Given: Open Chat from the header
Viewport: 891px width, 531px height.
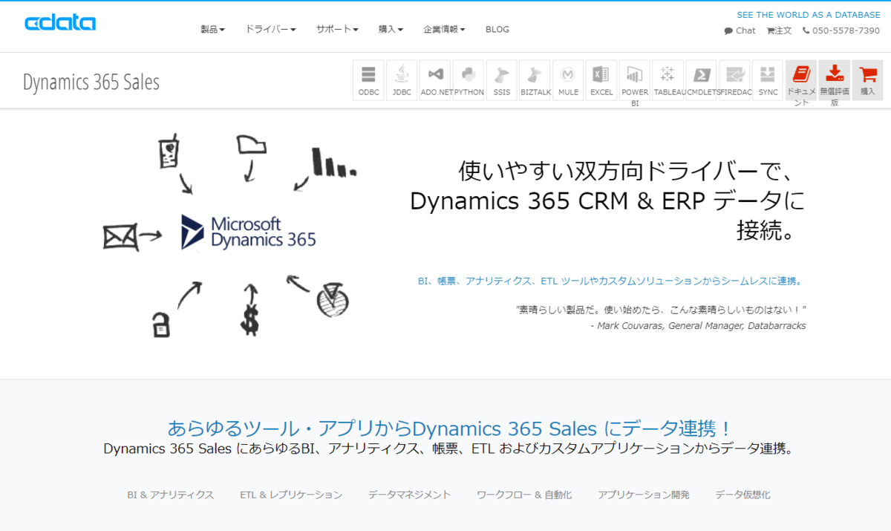Looking at the screenshot, I should pyautogui.click(x=740, y=30).
